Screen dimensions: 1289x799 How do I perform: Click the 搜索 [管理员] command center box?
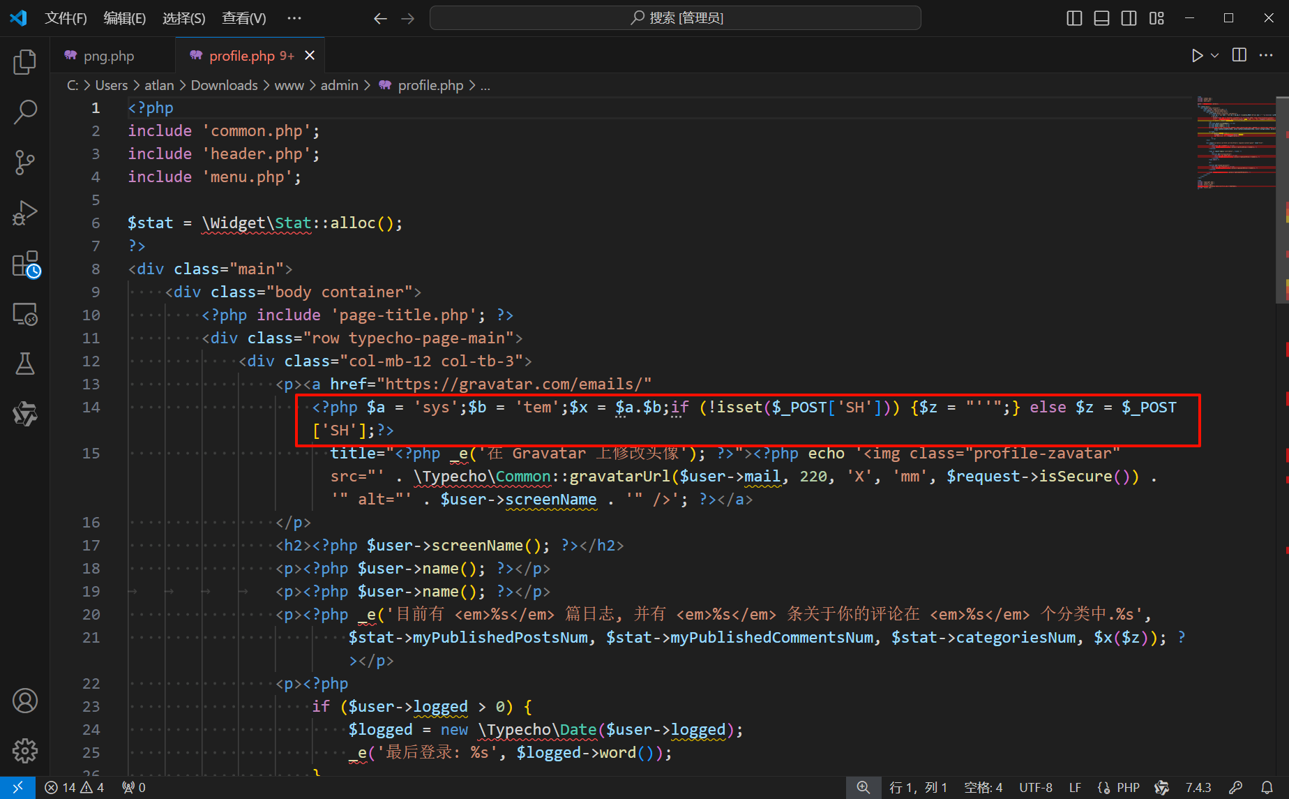675,18
